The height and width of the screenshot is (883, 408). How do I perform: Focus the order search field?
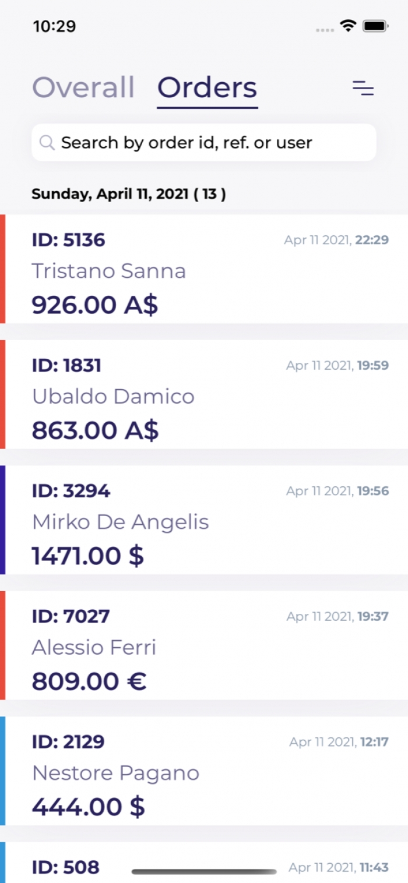tap(204, 142)
